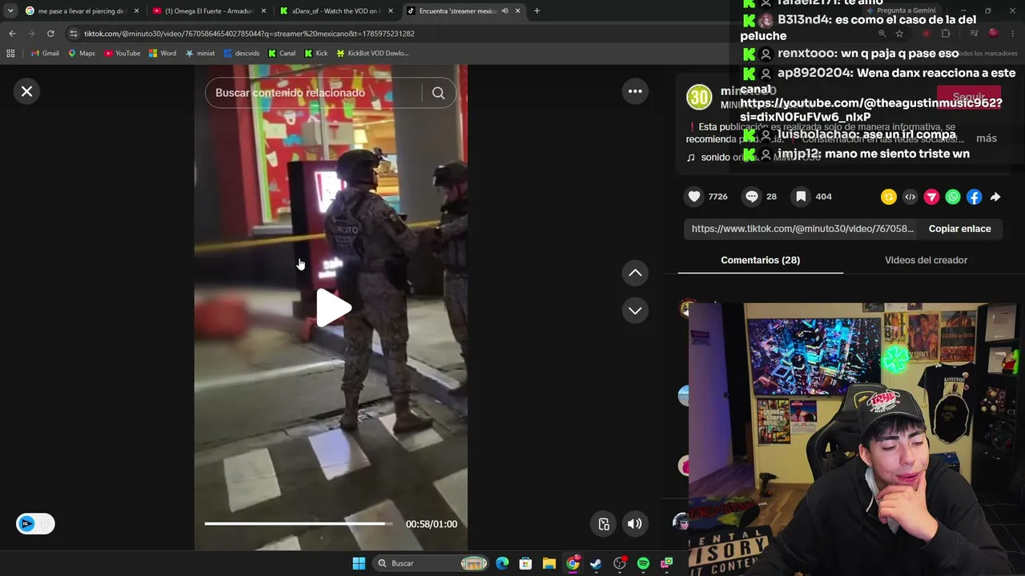Switch to the Omega El Fuerte YouTube tab
Viewport: 1025px width, 576px height.
click(x=208, y=11)
